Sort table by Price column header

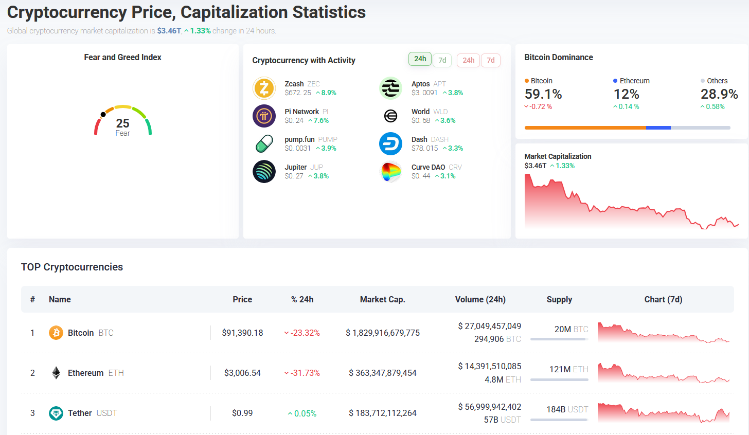(242, 299)
